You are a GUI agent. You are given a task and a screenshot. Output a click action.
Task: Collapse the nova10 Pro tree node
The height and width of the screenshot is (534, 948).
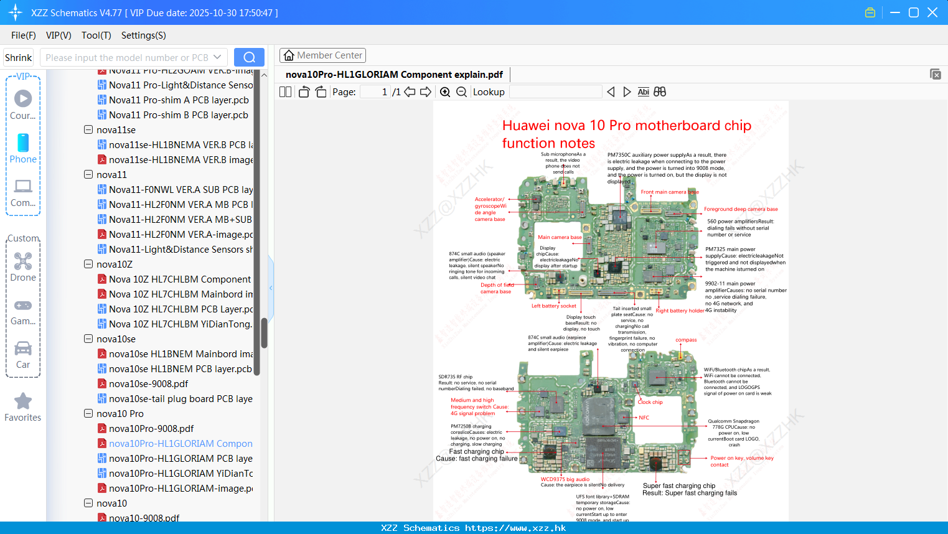click(88, 414)
